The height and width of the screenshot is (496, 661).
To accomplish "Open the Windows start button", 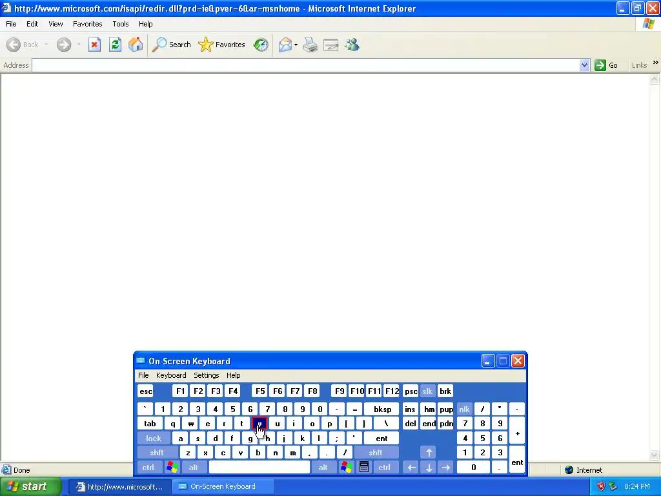I will [x=30, y=486].
